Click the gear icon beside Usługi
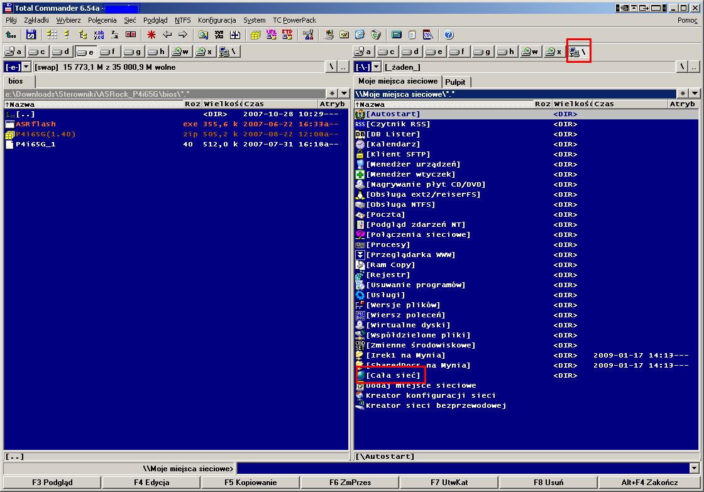Screen dimensions: 704x492 tap(360, 295)
